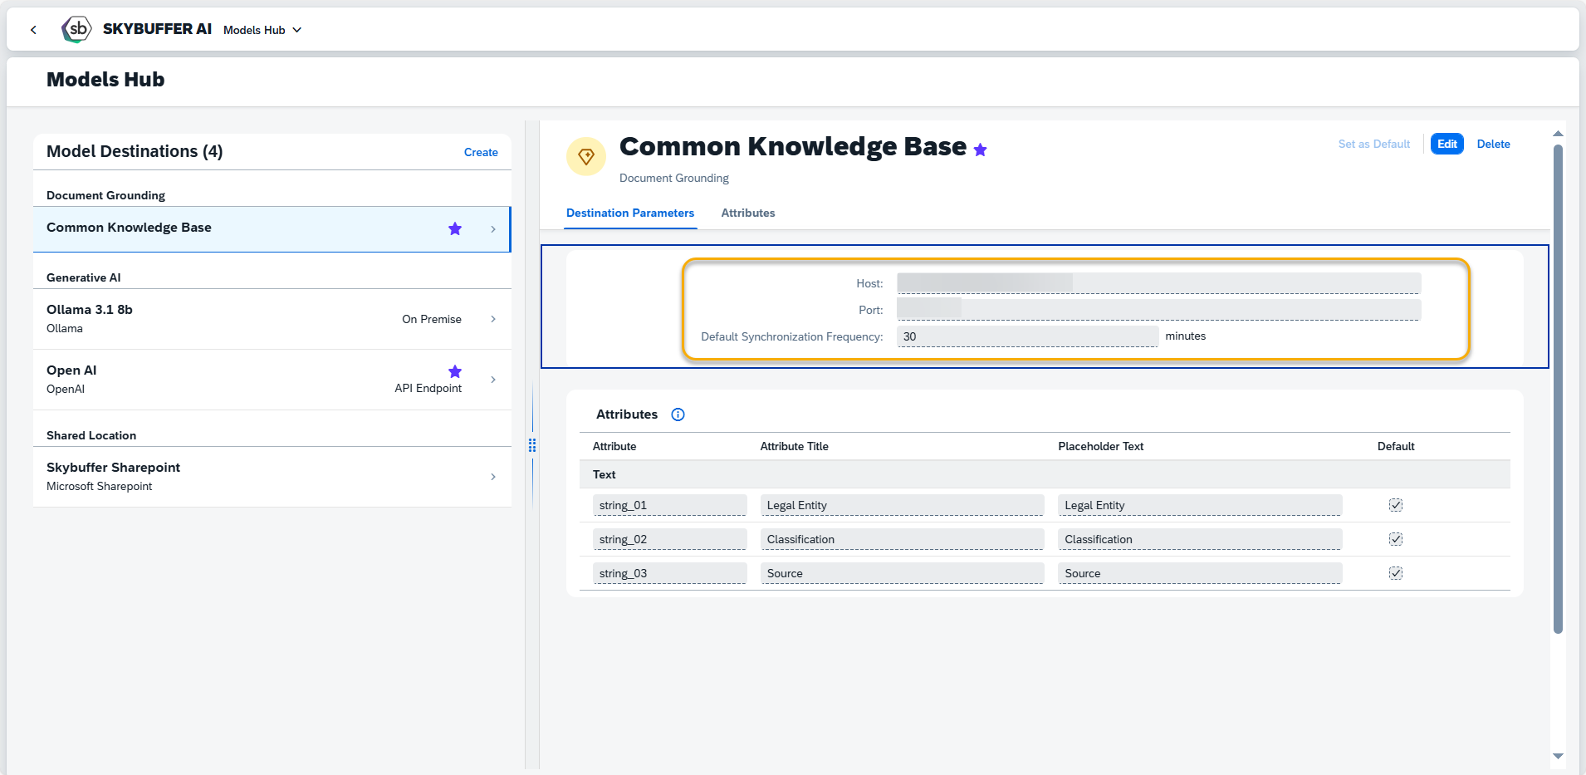Click Default Synchronization Frequency field
Image resolution: width=1586 pixels, height=775 pixels.
coord(1027,336)
